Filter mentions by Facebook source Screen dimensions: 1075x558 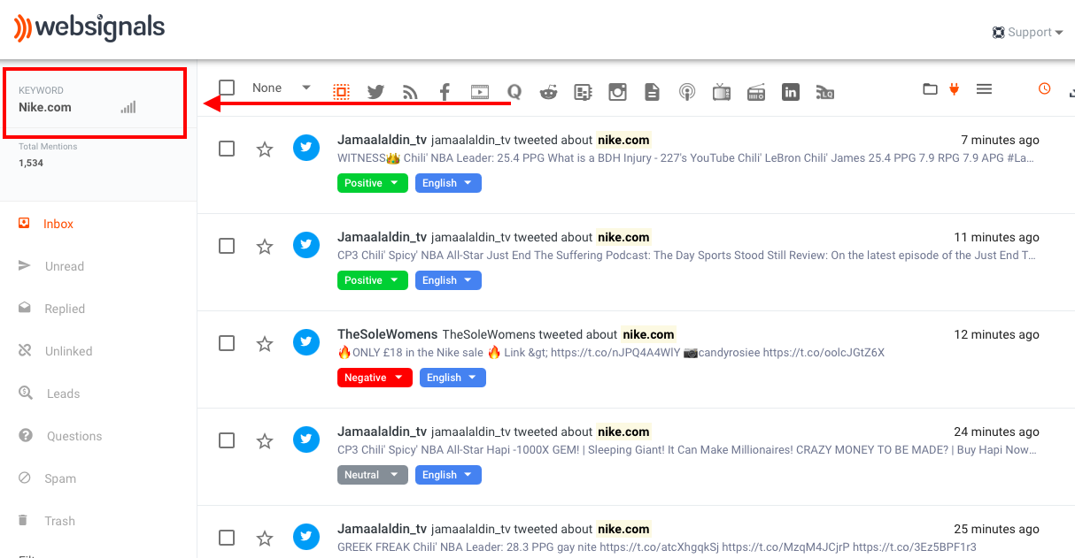point(445,92)
